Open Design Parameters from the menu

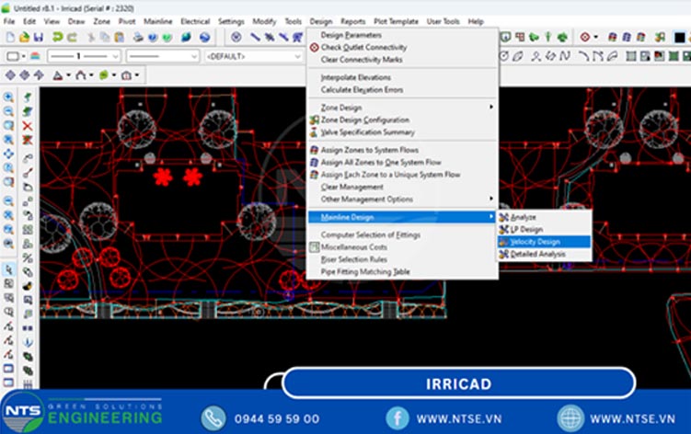pyautogui.click(x=351, y=35)
